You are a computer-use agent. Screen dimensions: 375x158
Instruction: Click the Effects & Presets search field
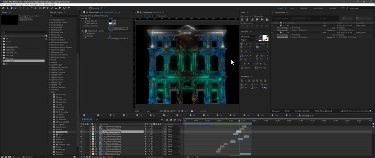[63, 16]
